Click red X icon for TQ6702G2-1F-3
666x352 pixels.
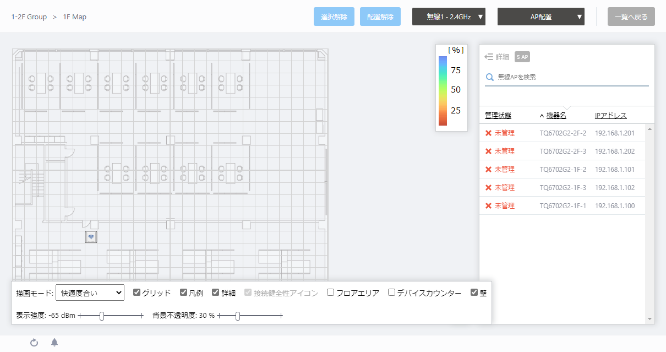click(x=488, y=187)
